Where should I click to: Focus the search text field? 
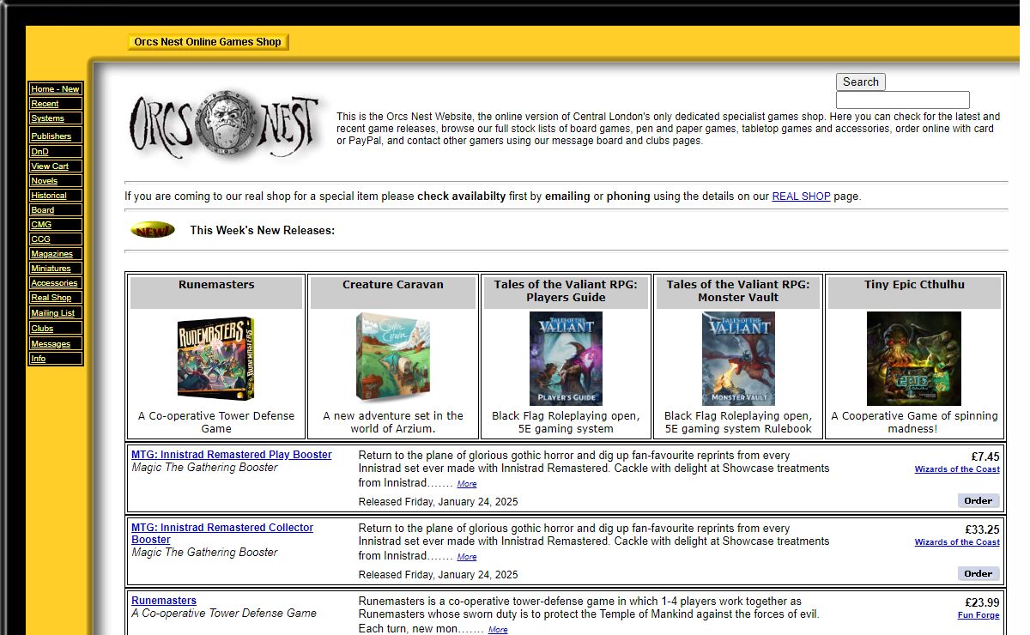point(903,100)
